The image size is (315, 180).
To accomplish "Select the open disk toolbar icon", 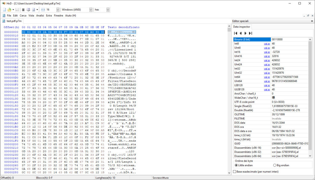I will [23, 10].
